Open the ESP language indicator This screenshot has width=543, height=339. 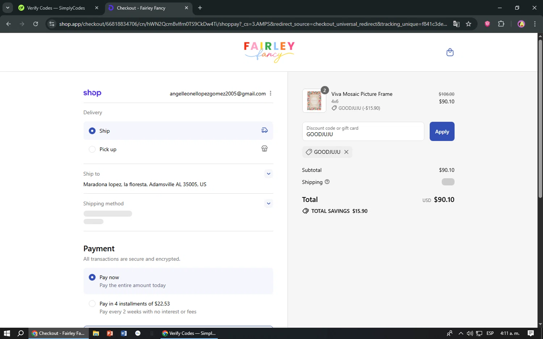[x=490, y=333]
